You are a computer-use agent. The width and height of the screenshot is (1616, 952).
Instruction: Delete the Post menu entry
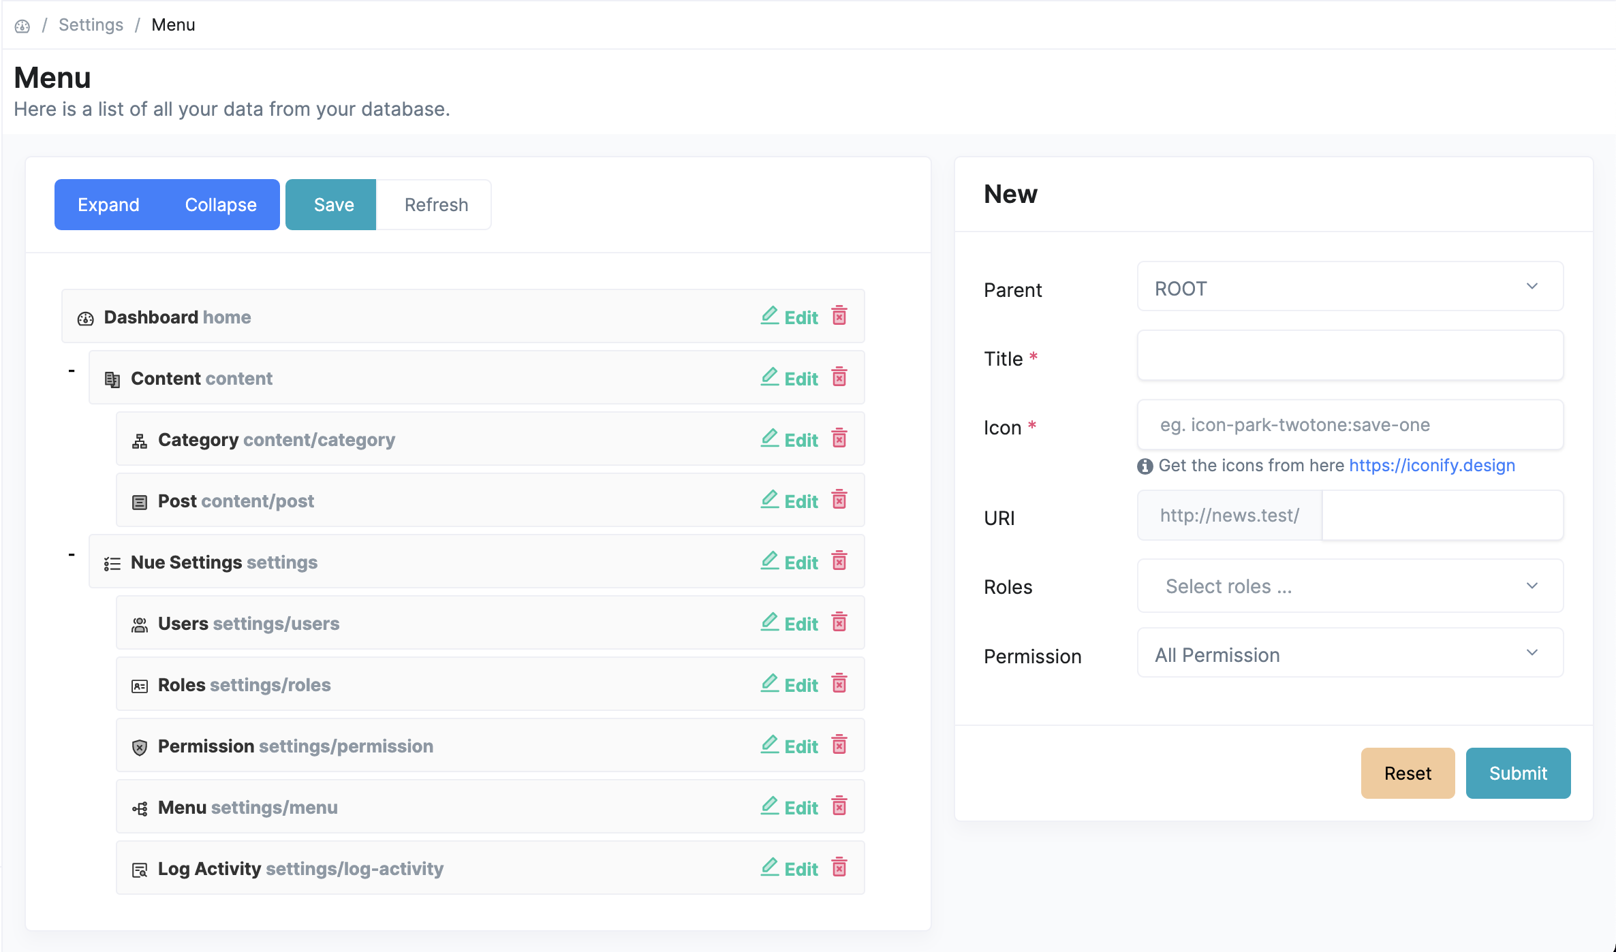point(839,500)
